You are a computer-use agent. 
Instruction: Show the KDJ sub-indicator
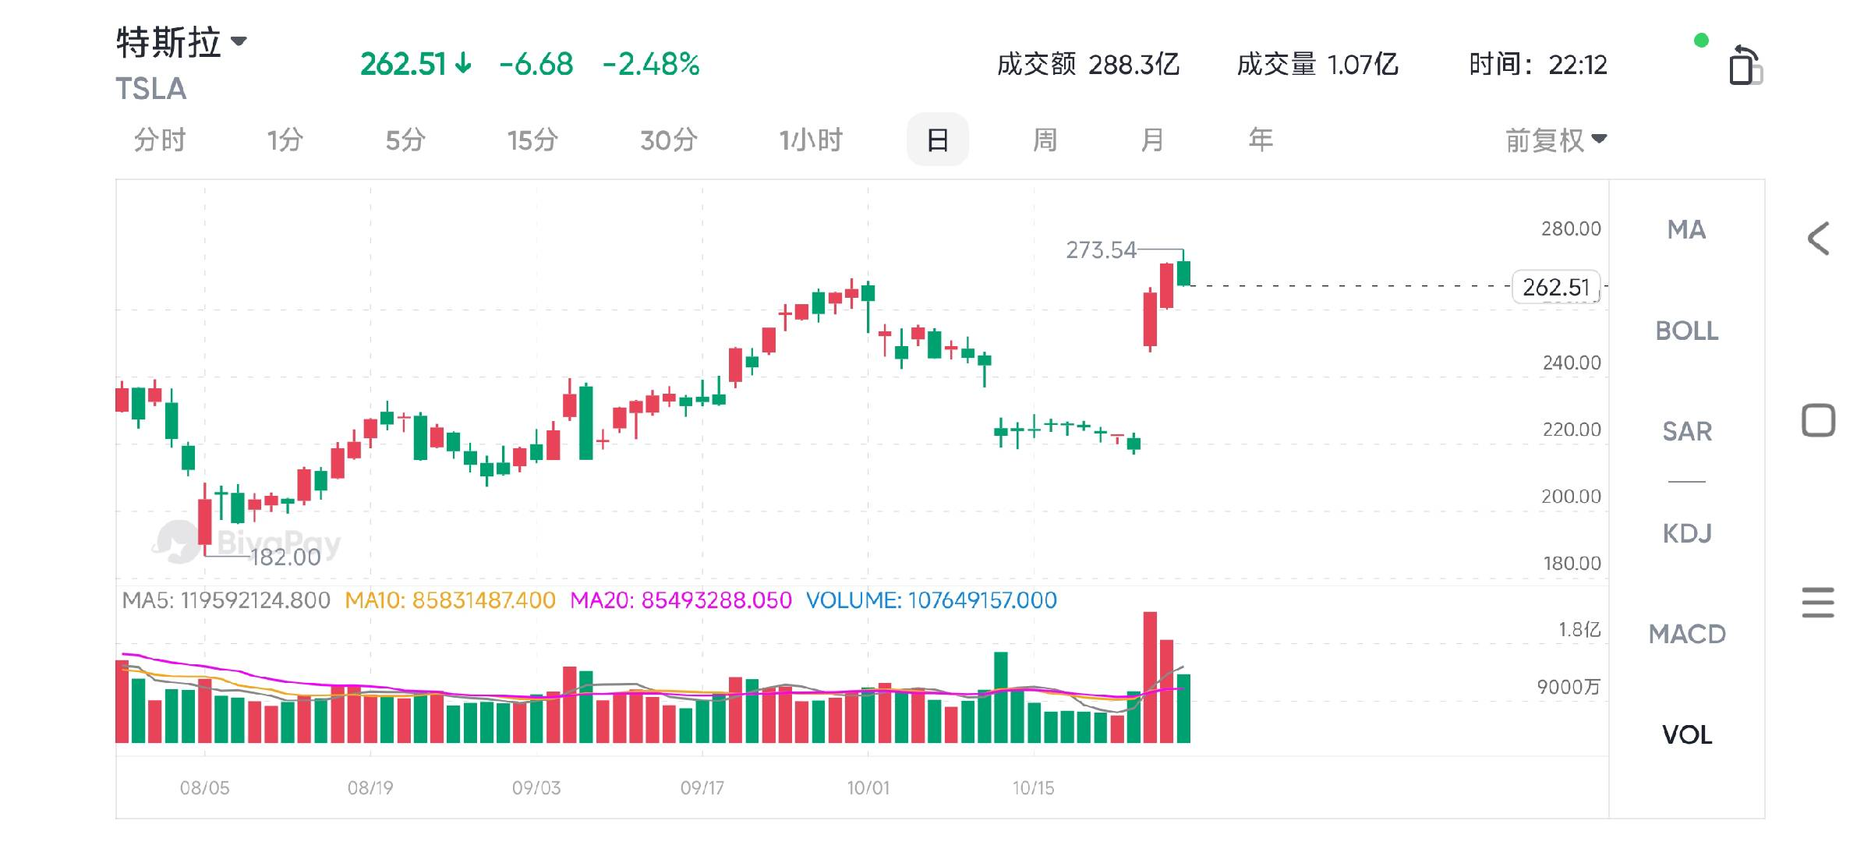point(1686,533)
